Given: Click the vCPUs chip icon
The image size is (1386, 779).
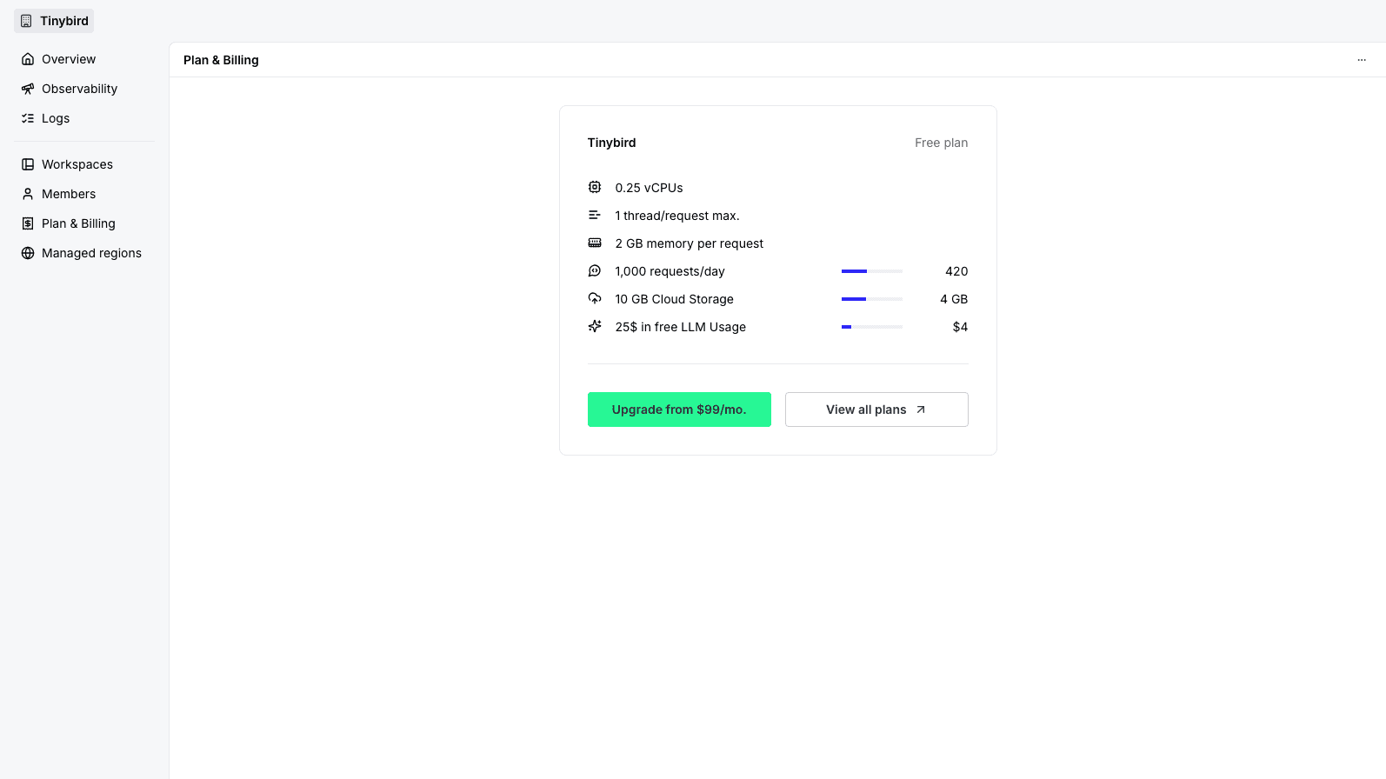Looking at the screenshot, I should tap(595, 187).
